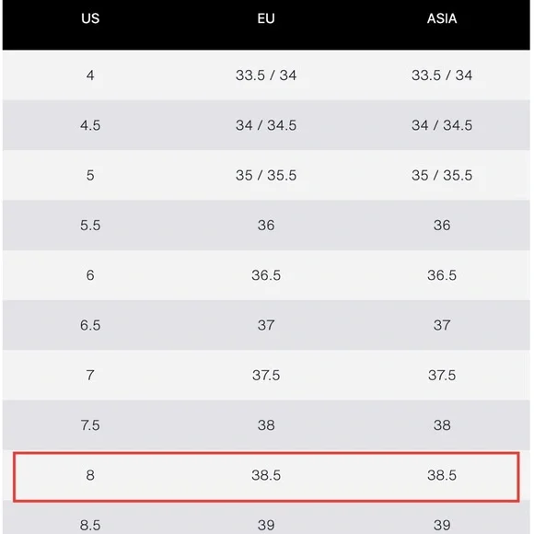Click highlighted ASIA 38.5 cell
Image resolution: width=534 pixels, height=534 pixels.
(442, 475)
